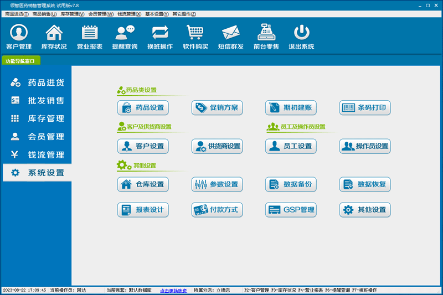Minimize the application window

pos(420,6)
